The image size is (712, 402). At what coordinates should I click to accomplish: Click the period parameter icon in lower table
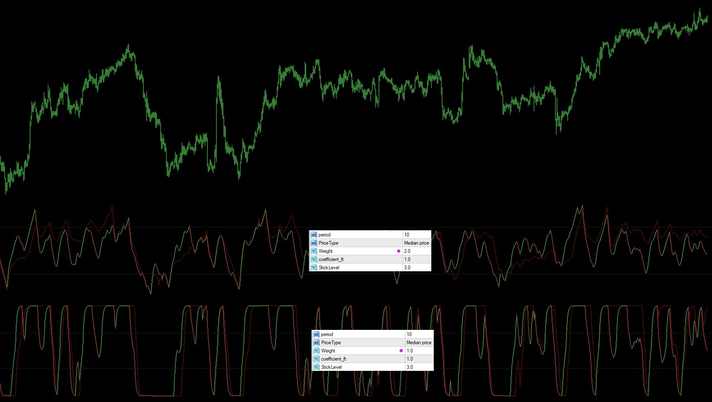(316, 334)
